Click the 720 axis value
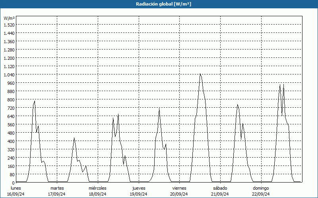Viewport: 318px width, 198px height. (11, 108)
